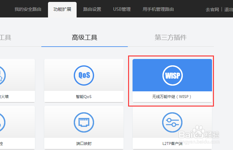This screenshot has width=233, height=150.
Task: Open the 我的安全路由 tab
Action: 28,9
